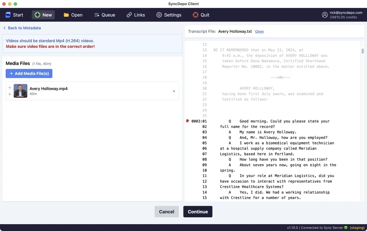Click line 'Logistics, based here in Portland.'

coord(257,154)
